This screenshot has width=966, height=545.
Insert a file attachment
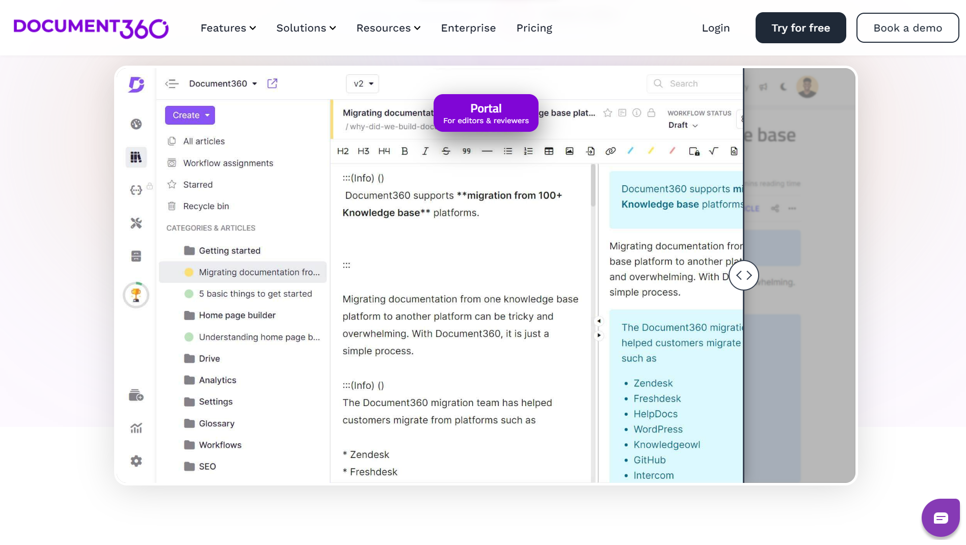click(591, 151)
